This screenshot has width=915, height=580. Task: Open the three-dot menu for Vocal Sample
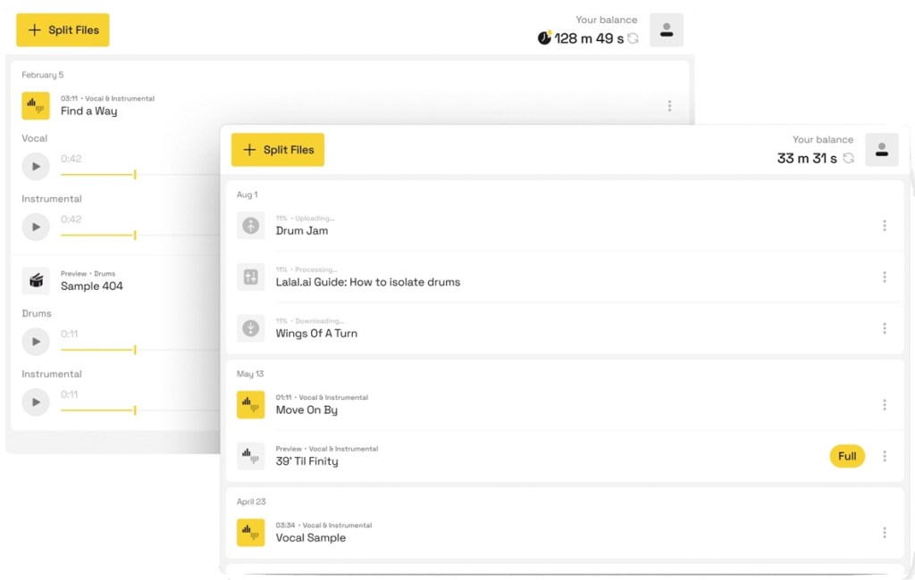pyautogui.click(x=885, y=533)
